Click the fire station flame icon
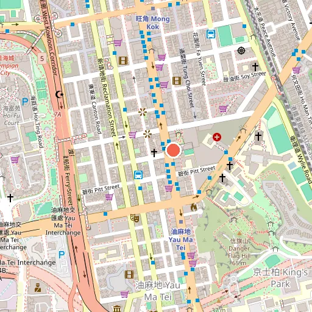 [x=194, y=207]
